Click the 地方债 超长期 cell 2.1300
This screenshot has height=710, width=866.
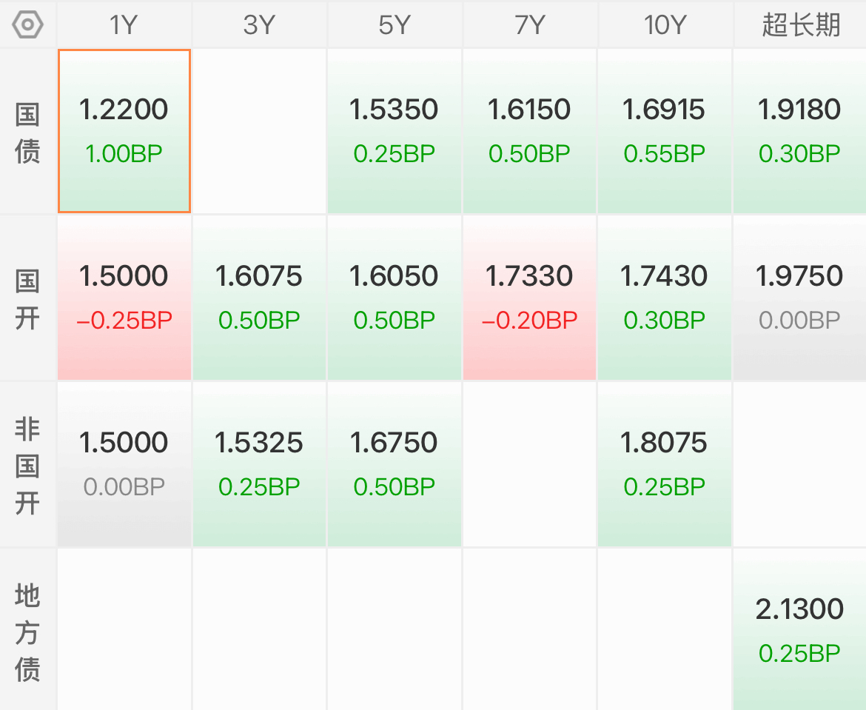[800, 631]
